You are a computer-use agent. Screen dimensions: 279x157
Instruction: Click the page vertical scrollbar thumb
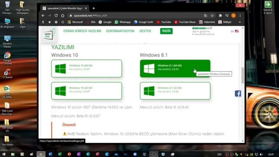coord(243,75)
